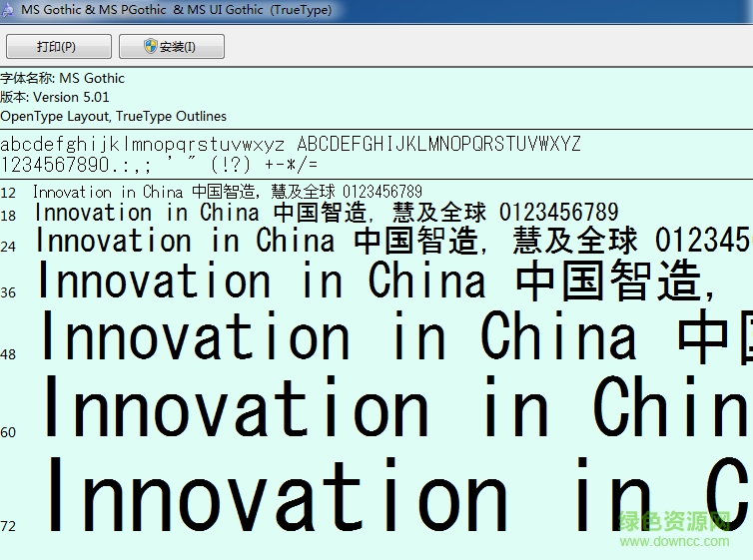Click the lowercase and uppercase alphabet sample line

291,144
